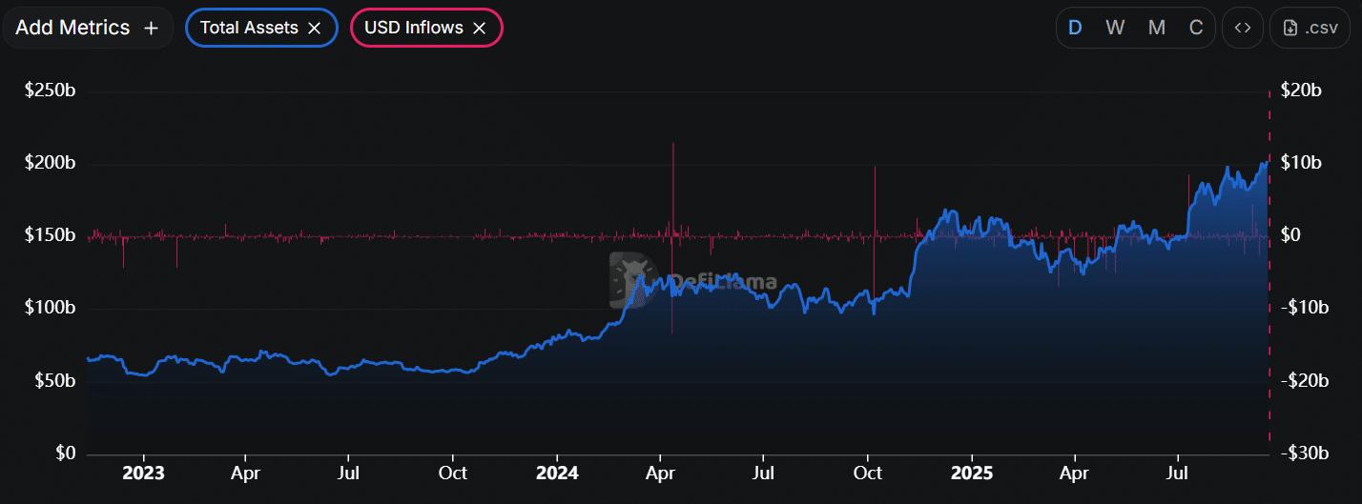
Task: Open the embed code icon button
Action: click(1242, 28)
